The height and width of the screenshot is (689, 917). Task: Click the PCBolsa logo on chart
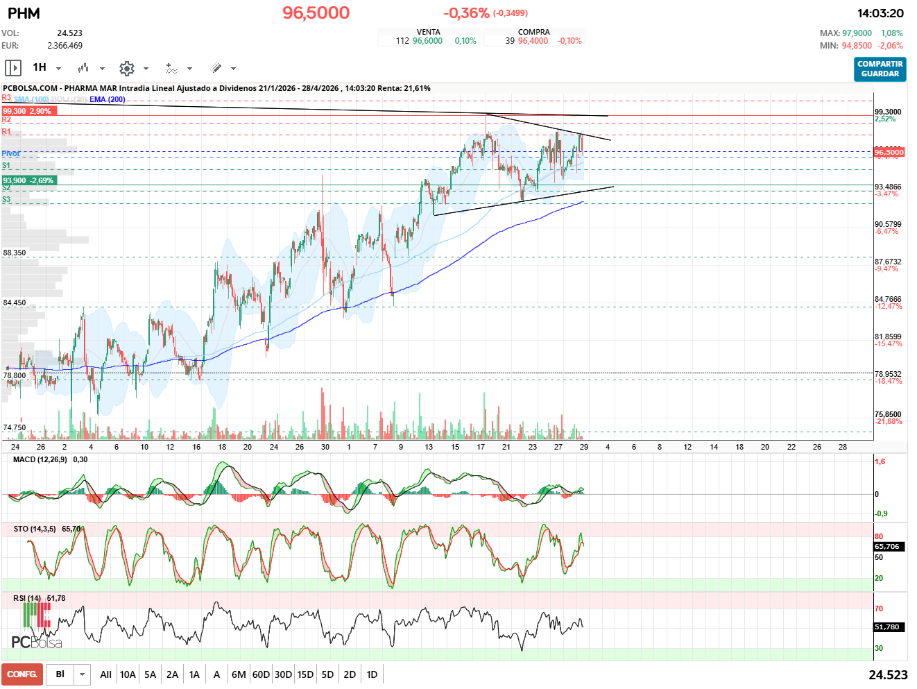pyautogui.click(x=37, y=627)
